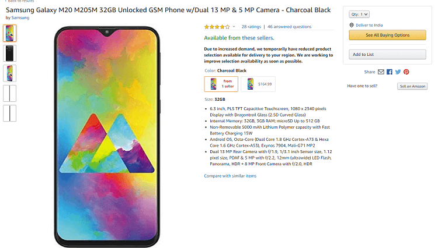Open the 28 ratings link
Viewport: 438px width, 248px height.
(x=251, y=27)
